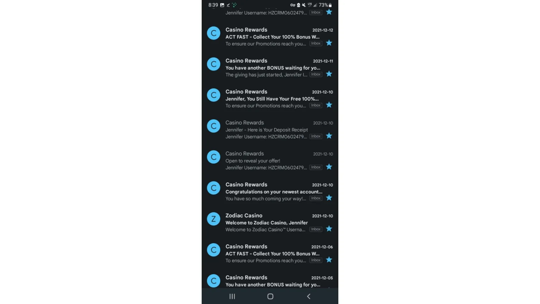Viewport: 540px width, 304px height.
Task: Select avatar of 2021-12-12 Casino Rewards email
Action: (x=214, y=33)
